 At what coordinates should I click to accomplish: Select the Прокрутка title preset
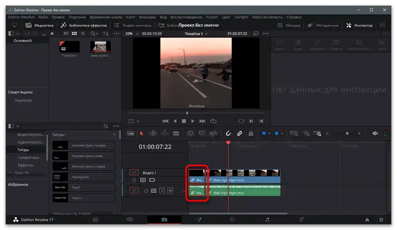click(84, 177)
